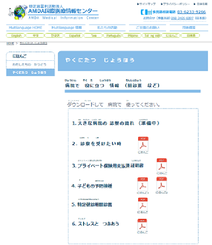Click the やくにたつ じょうほう page heading banner
This screenshot has width=212, height=245.
coord(133,61)
